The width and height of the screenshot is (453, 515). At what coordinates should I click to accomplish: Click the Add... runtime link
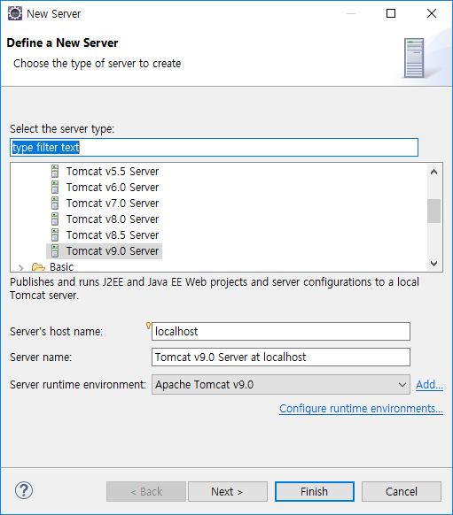(x=429, y=385)
